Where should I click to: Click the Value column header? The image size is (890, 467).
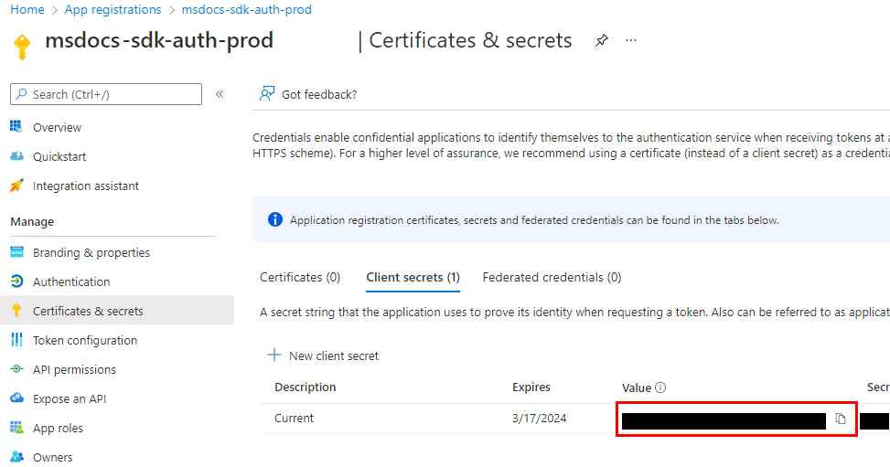[x=637, y=387]
